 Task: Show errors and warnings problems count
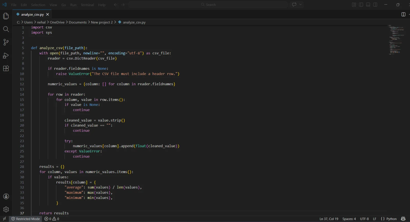(x=52, y=219)
